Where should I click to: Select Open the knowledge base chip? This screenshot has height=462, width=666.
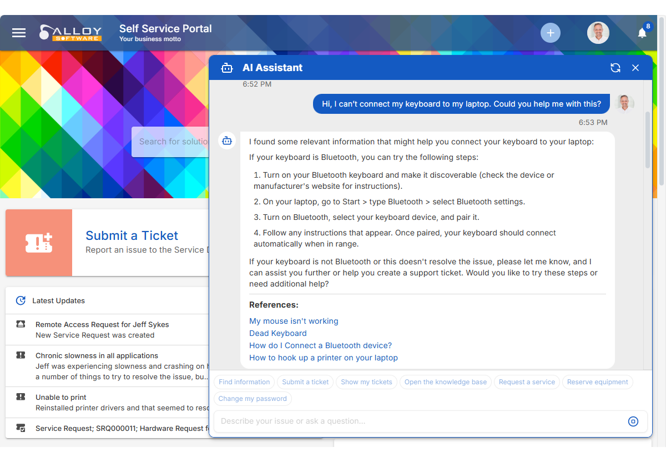(x=445, y=382)
